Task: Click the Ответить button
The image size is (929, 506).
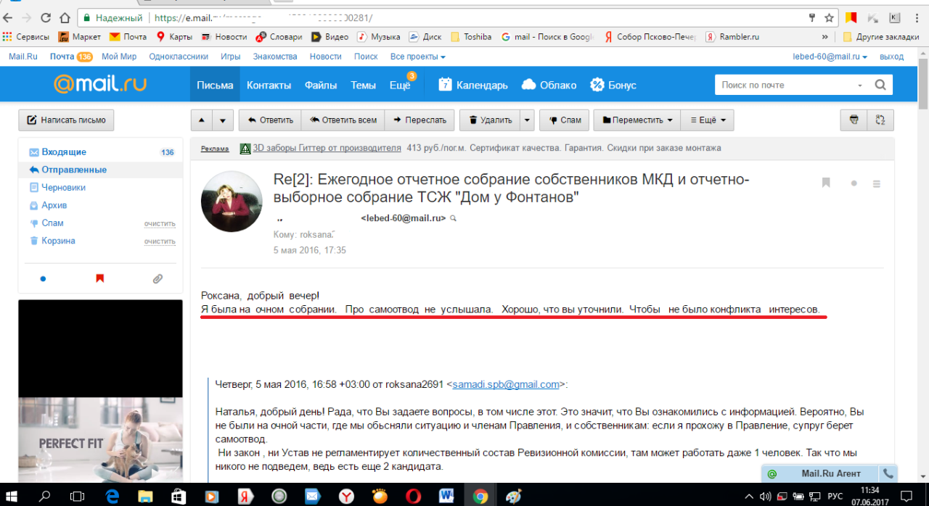Action: [270, 120]
